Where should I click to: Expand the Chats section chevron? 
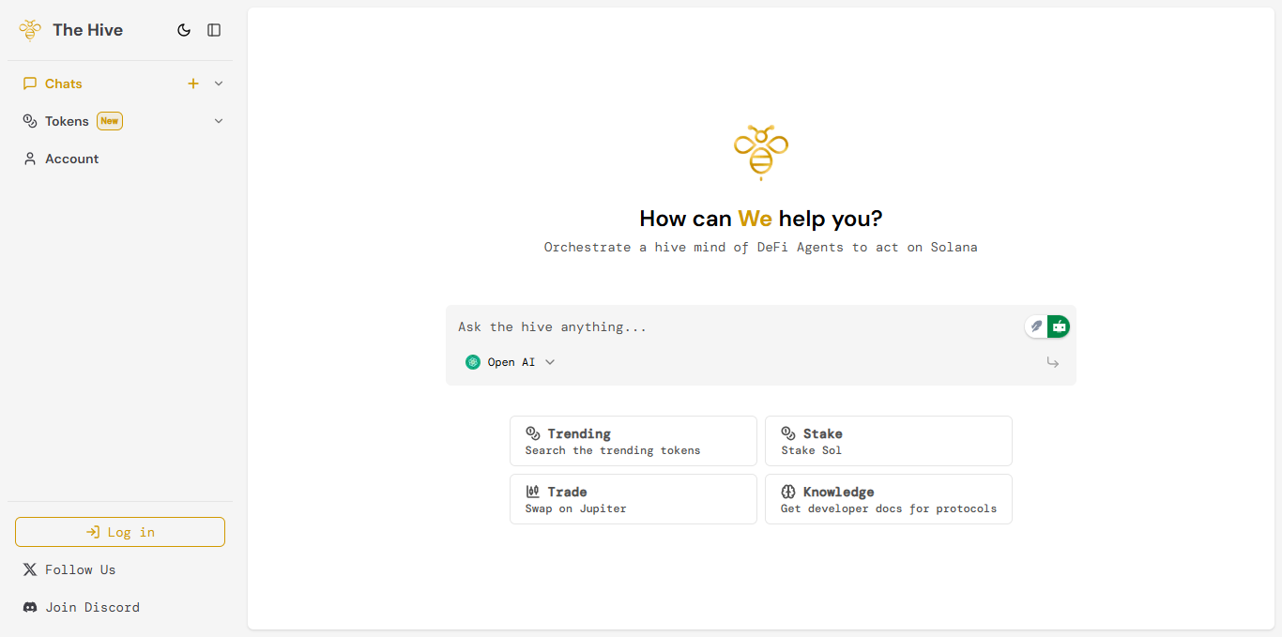coord(219,83)
